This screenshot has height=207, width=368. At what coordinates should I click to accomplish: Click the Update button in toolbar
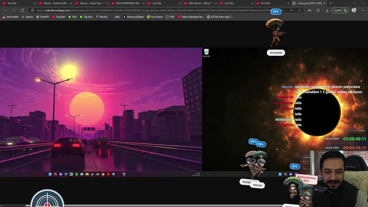tap(340, 10)
